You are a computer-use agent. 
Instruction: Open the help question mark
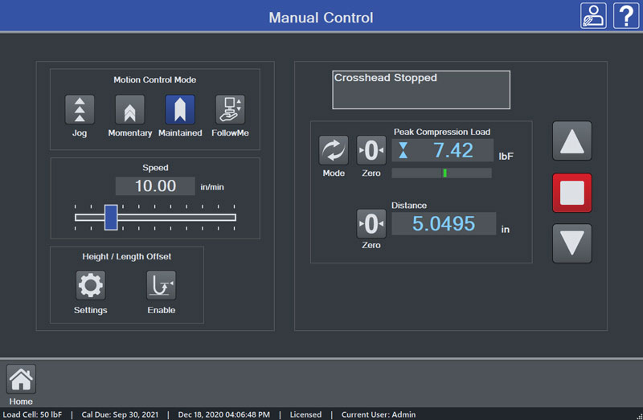point(626,16)
